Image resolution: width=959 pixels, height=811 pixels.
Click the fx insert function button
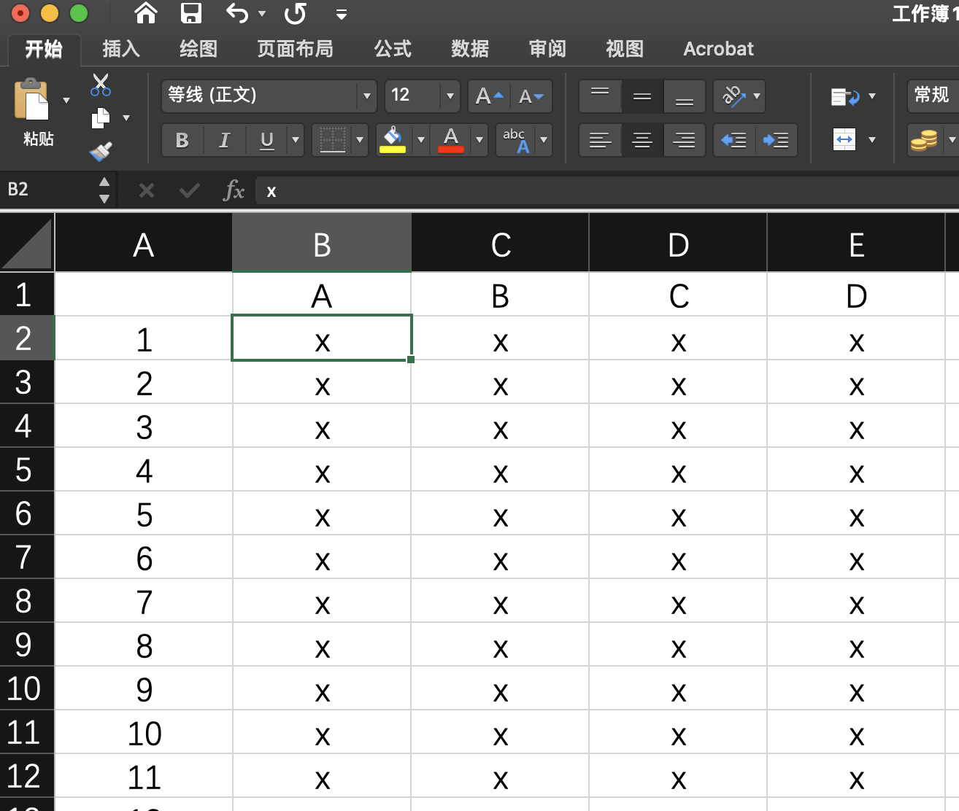[x=234, y=190]
